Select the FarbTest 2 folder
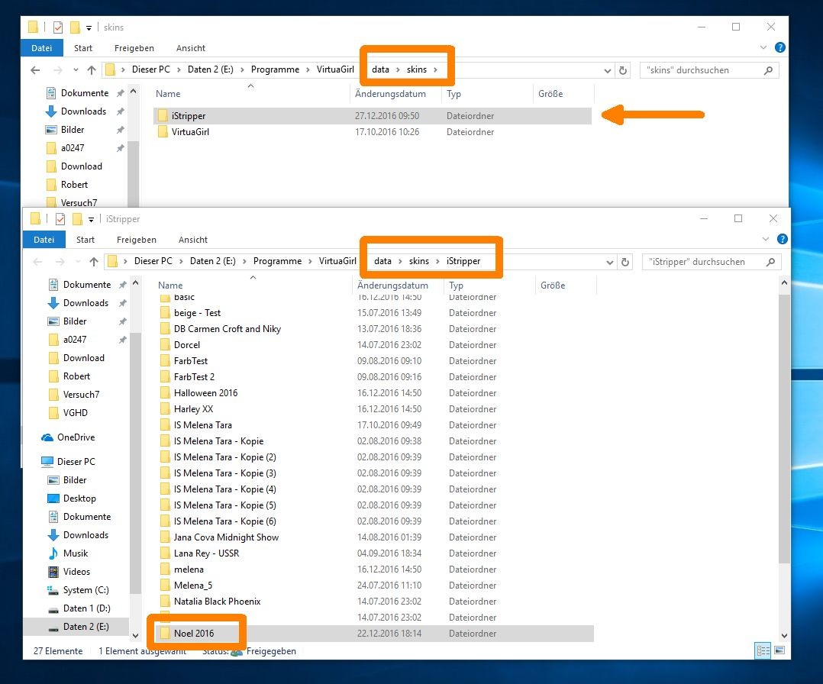Viewport: 823px width, 684px height. [x=375, y=377]
